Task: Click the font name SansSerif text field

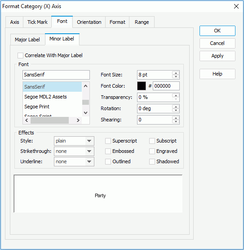Action: tap(56, 75)
